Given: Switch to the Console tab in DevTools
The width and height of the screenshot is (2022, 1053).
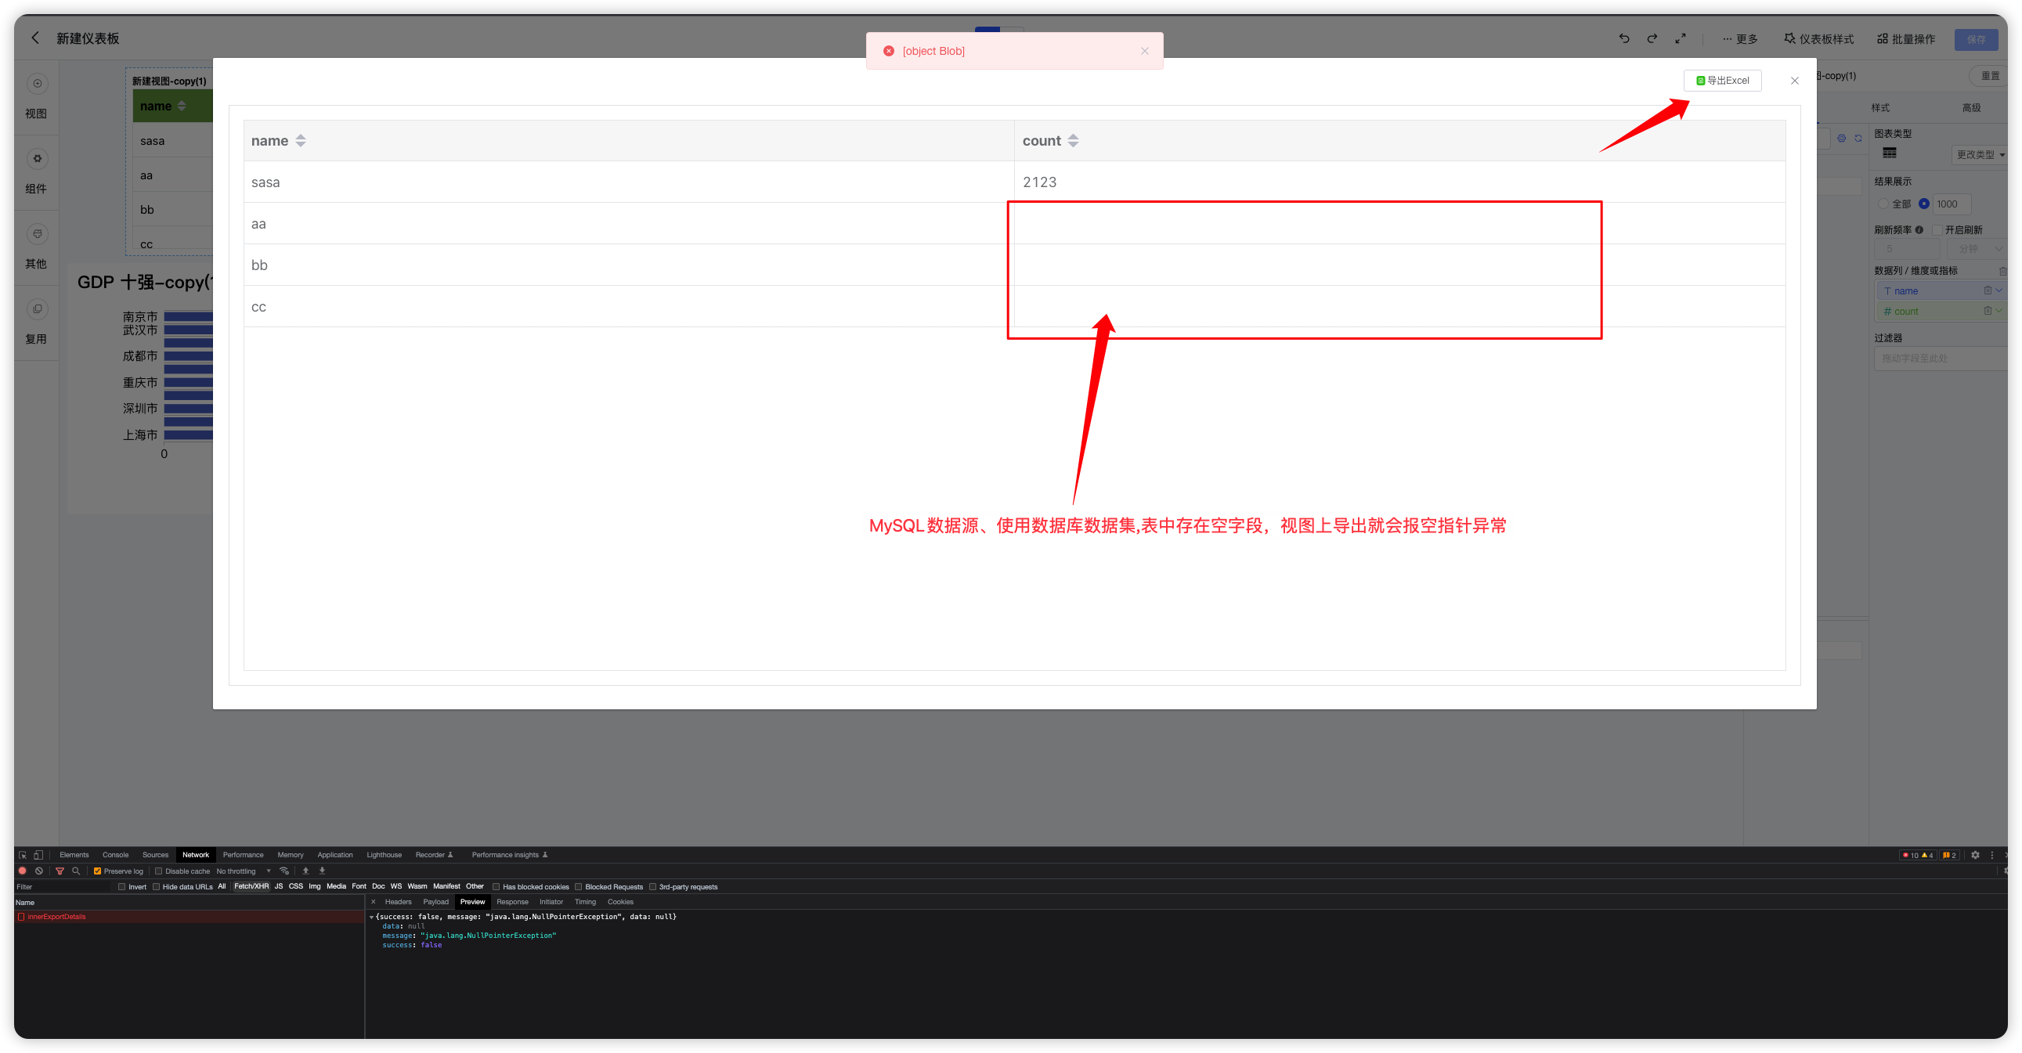Looking at the screenshot, I should pos(115,854).
